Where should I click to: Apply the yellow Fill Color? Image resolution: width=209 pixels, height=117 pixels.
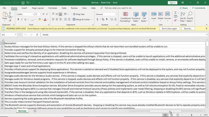pyautogui.click(x=40, y=19)
